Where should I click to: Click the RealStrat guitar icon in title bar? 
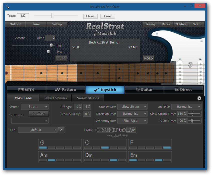pos(7,6)
